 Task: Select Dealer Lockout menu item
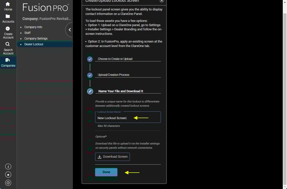(45, 44)
